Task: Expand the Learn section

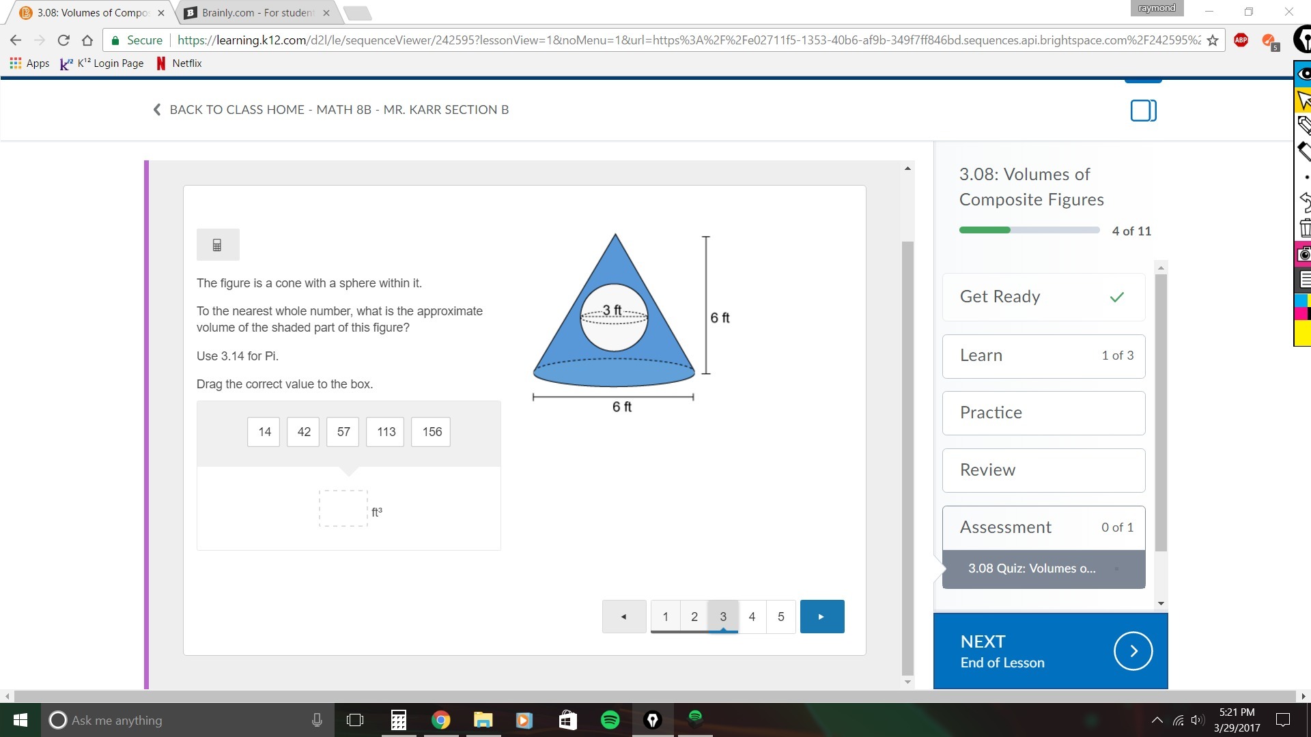Action: (1043, 356)
